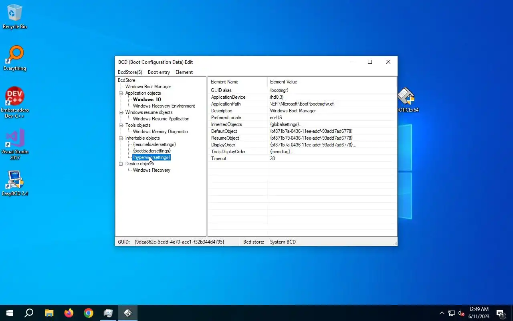
Task: Open the Windows Start menu
Action: pyautogui.click(x=10, y=313)
